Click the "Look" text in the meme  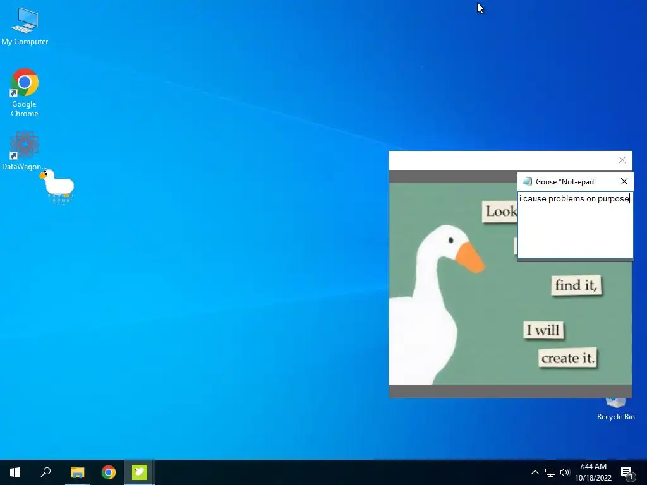(x=500, y=211)
